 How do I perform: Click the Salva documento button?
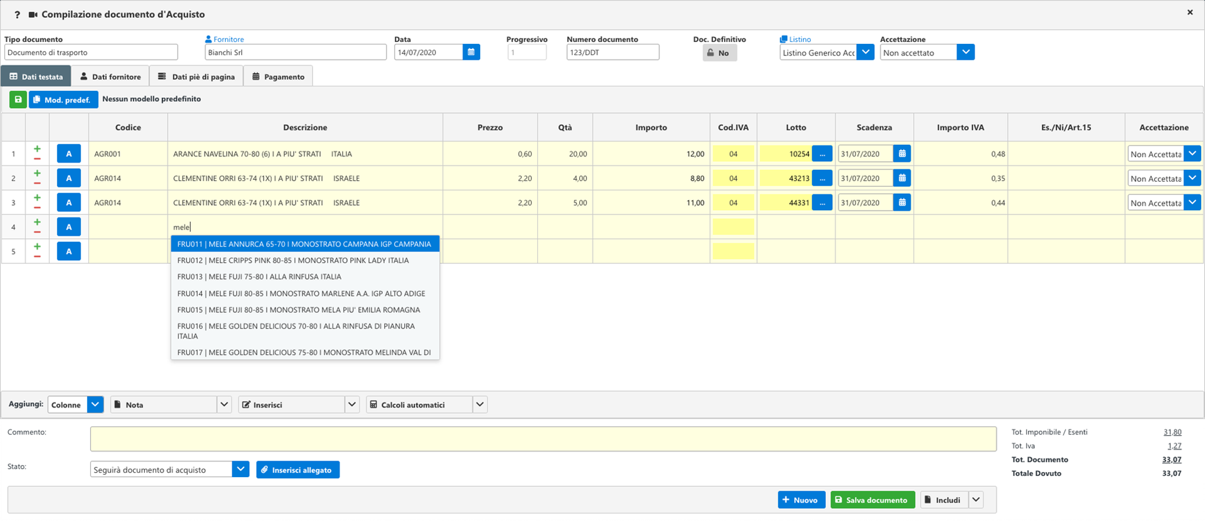pos(872,500)
